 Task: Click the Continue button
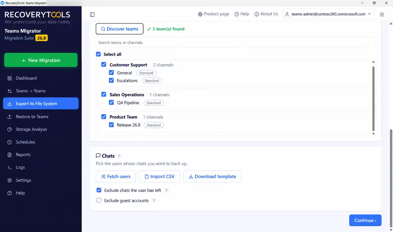point(365,220)
